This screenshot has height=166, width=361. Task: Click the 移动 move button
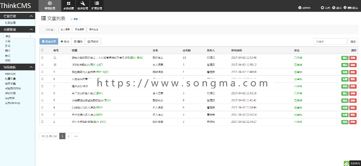65,42
